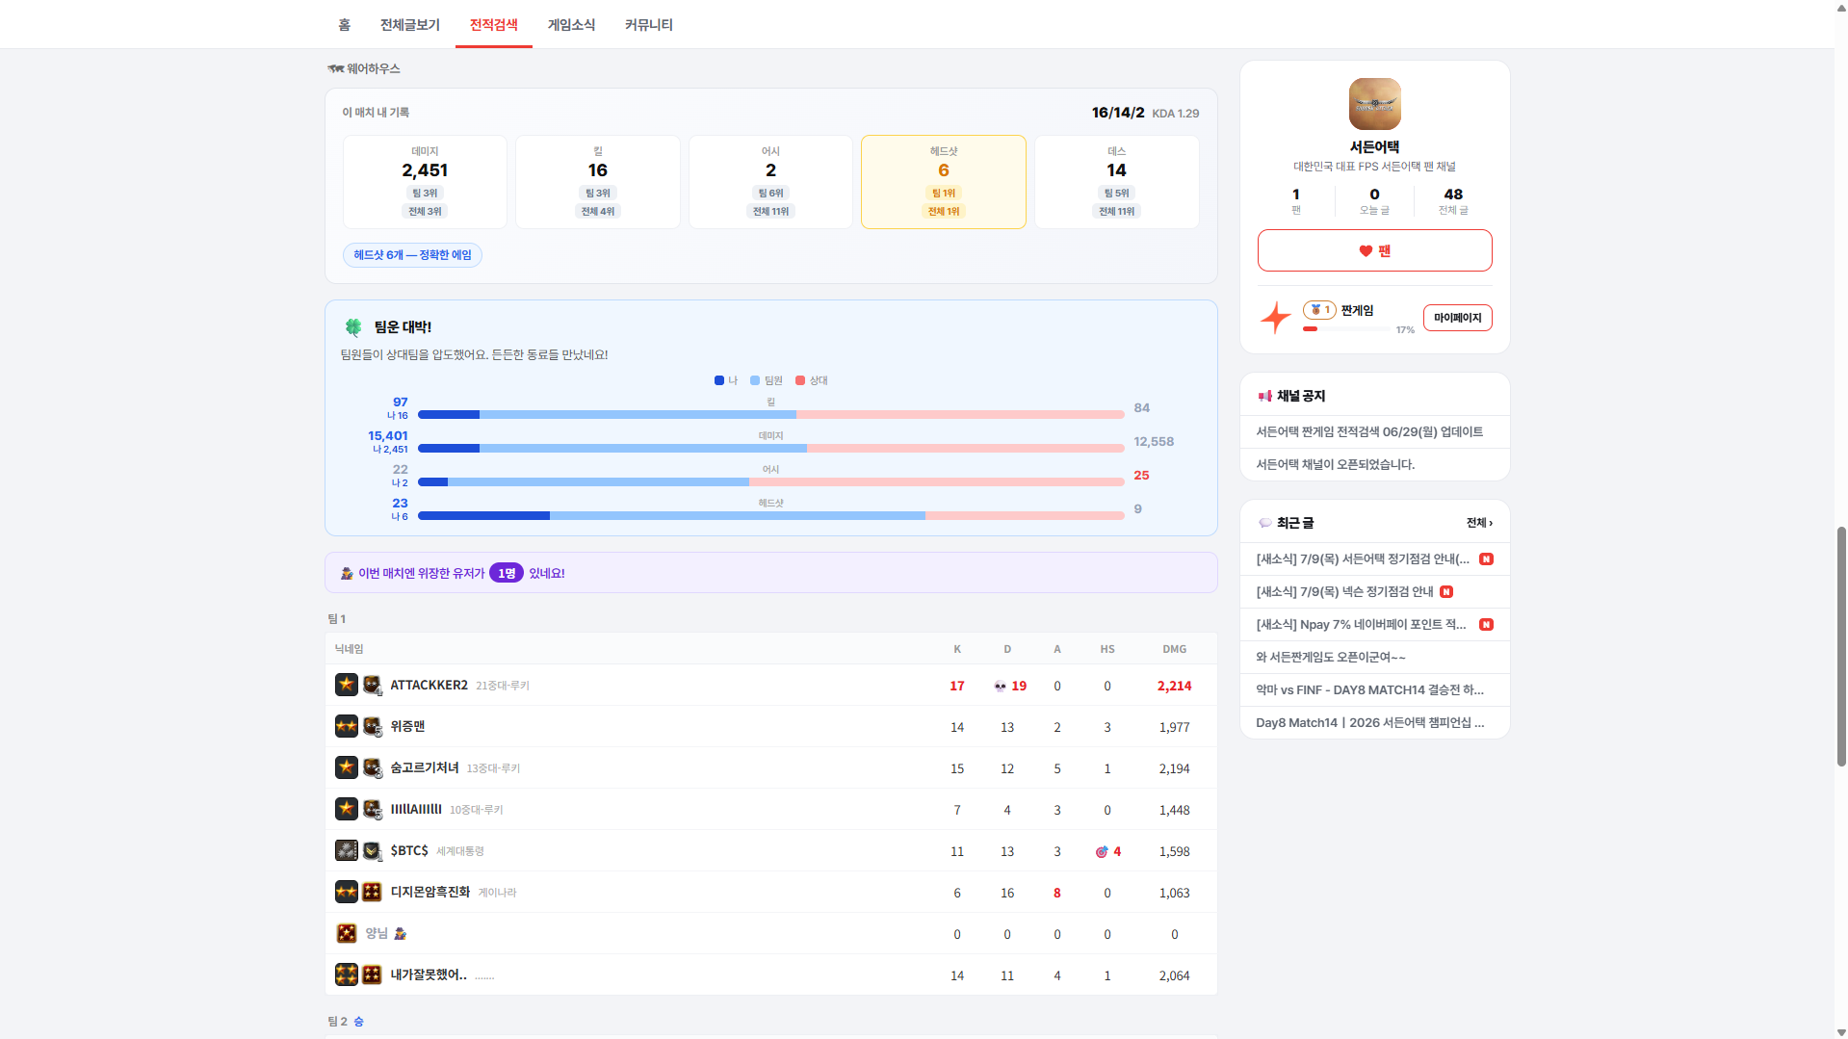The width and height of the screenshot is (1848, 1039).
Task: Click the 웨어하우스 map gun icon
Action: click(x=335, y=68)
